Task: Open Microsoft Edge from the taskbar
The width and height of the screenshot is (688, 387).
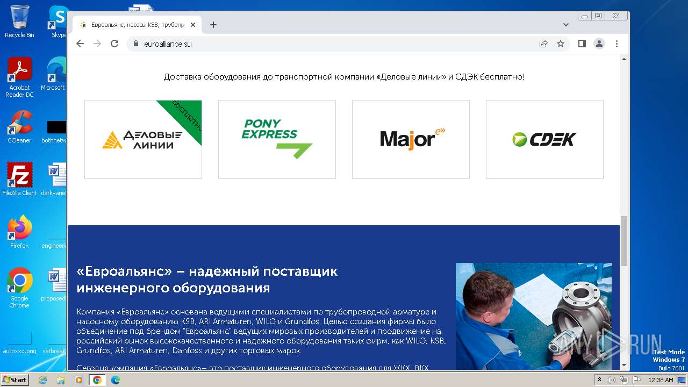Action: pos(115,380)
